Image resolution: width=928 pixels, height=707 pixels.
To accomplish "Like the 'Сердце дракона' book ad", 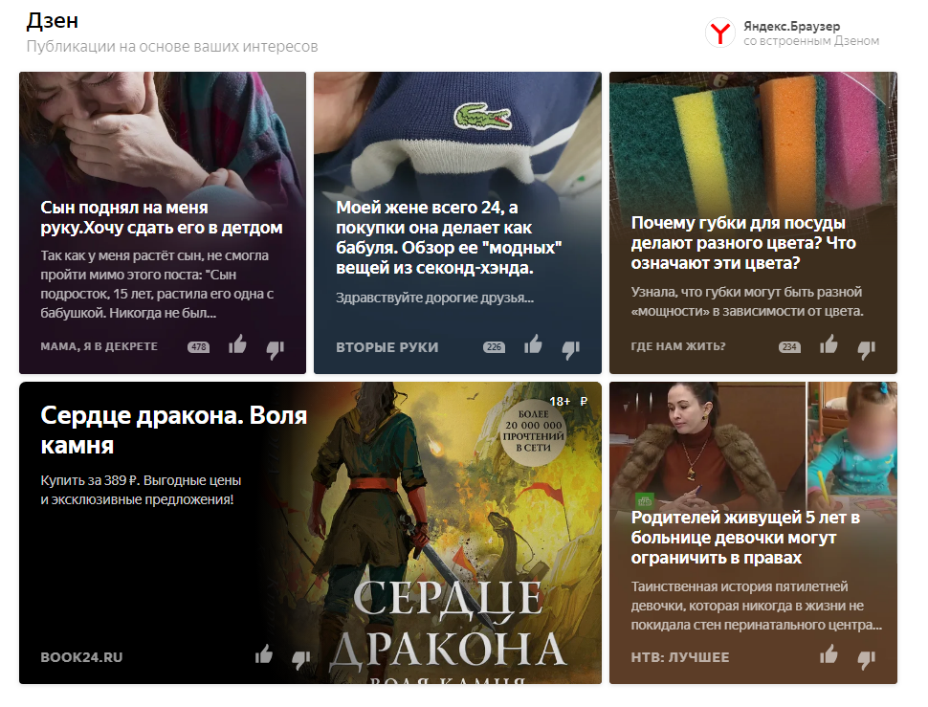I will tap(263, 654).
